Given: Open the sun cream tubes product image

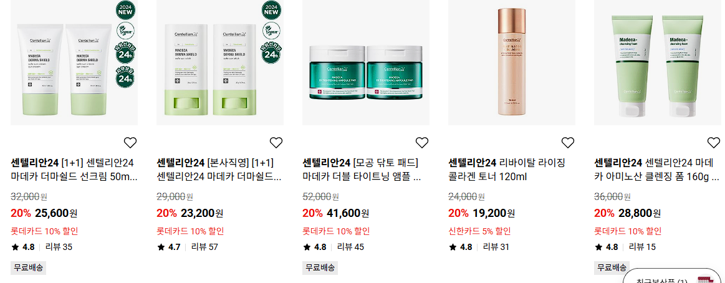Looking at the screenshot, I should coord(74,62).
